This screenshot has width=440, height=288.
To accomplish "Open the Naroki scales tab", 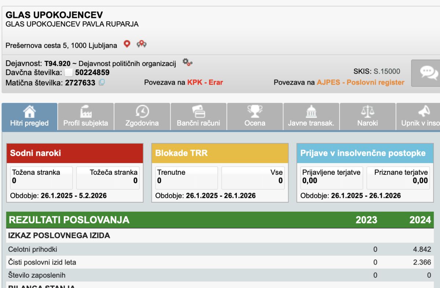I will tap(367, 117).
